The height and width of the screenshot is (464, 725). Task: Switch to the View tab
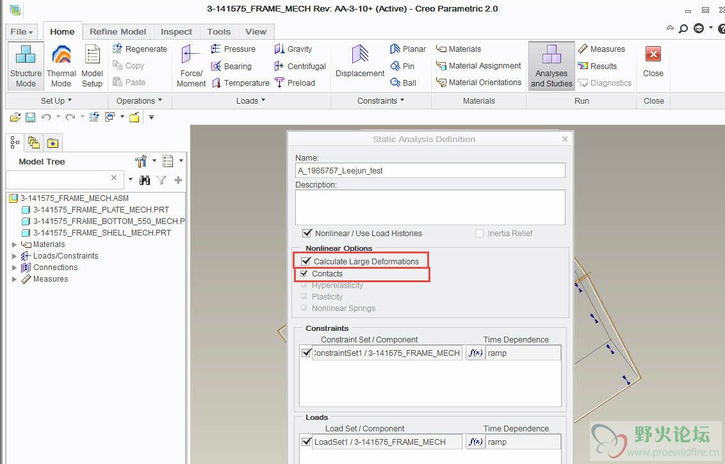tap(256, 31)
